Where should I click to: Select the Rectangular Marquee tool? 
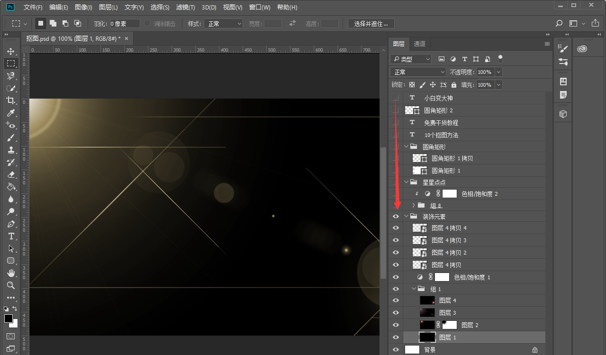click(x=10, y=64)
